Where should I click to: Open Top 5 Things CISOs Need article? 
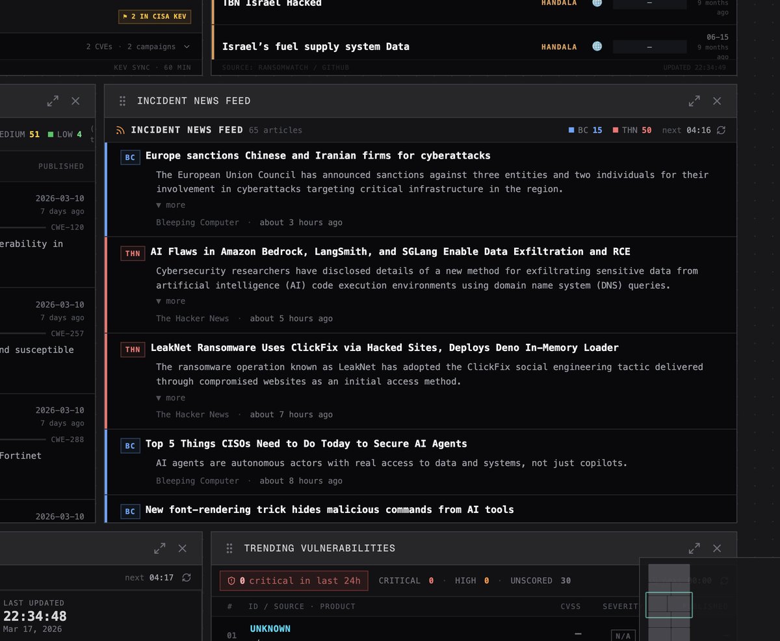click(x=306, y=444)
